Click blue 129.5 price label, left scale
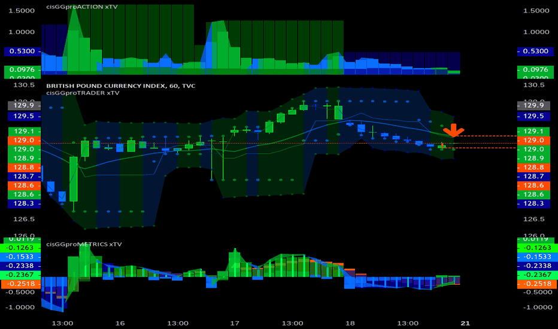 click(x=24, y=116)
